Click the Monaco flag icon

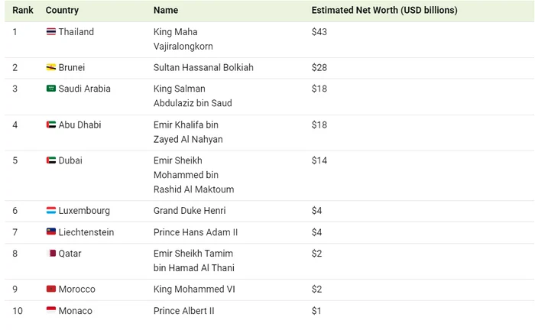click(51, 310)
